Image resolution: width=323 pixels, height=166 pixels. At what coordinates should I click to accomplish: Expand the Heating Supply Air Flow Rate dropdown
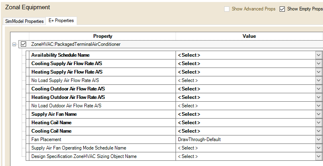point(319,72)
